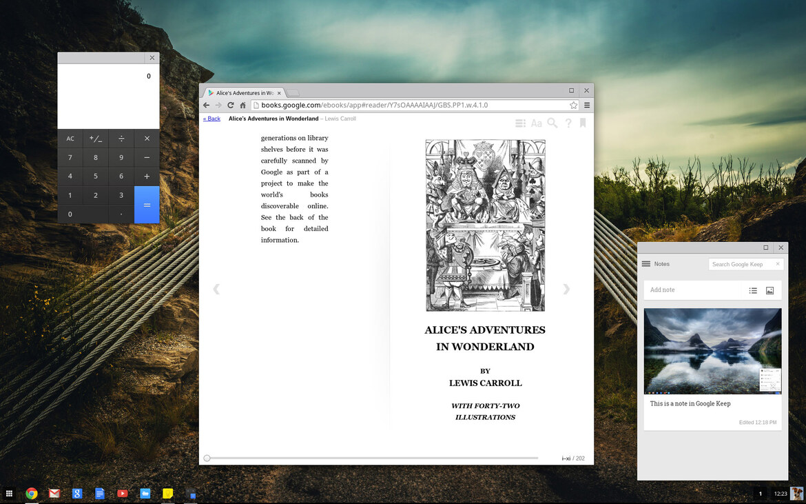This screenshot has width=806, height=504.
Task: Click the calculator multiply button
Action: [147, 139]
